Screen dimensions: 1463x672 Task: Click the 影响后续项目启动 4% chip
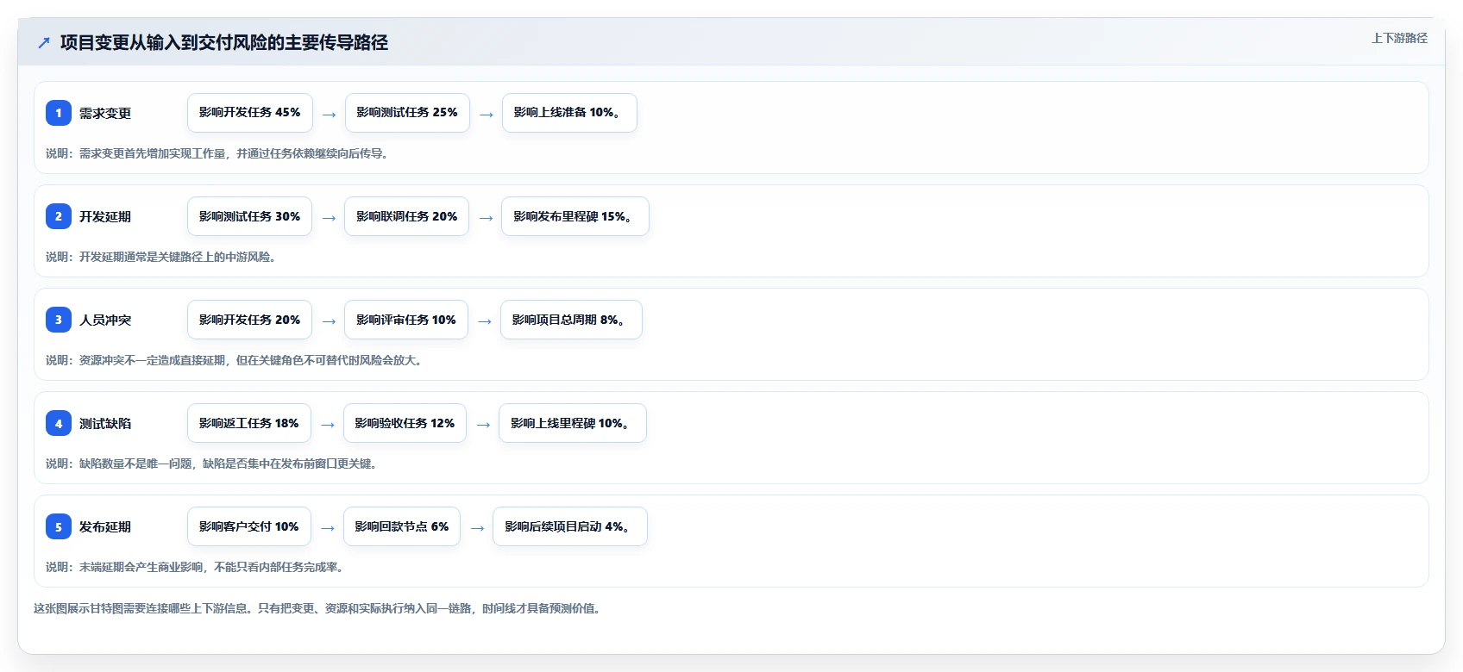[x=570, y=526]
